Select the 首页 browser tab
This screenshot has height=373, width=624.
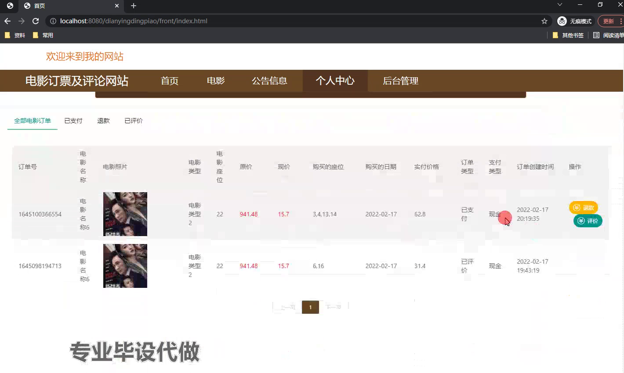[x=71, y=6]
